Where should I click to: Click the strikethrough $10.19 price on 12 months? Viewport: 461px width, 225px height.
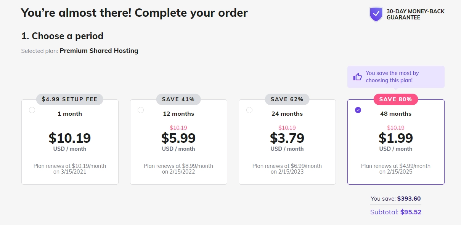pyautogui.click(x=178, y=128)
